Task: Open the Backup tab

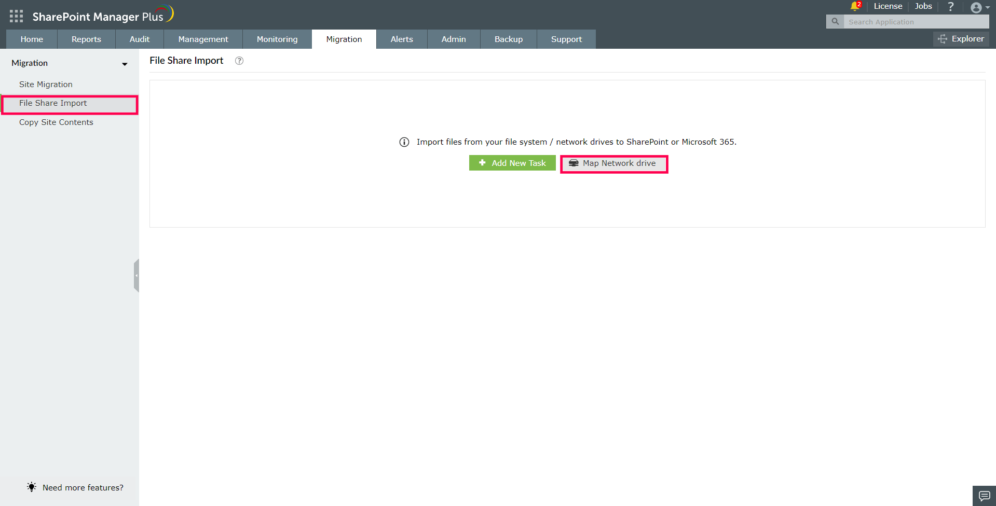Action: [508, 39]
